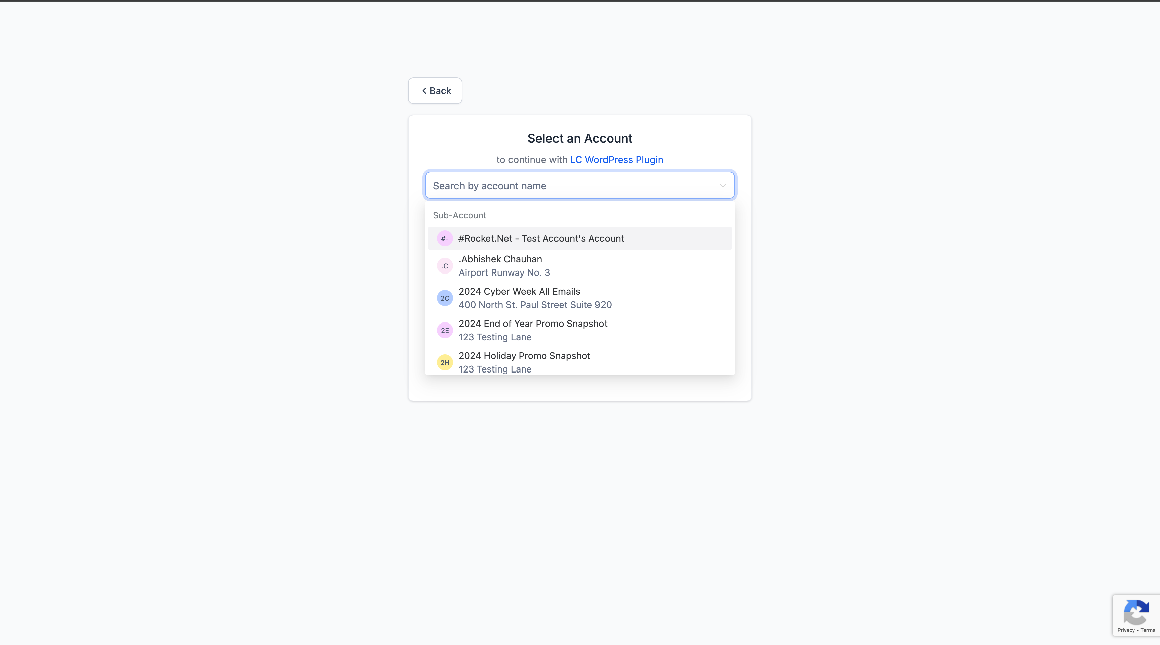Viewport: 1160px width, 645px height.
Task: Click the '.C' avatar icon for Abhishek Chauhan
Action: [444, 266]
